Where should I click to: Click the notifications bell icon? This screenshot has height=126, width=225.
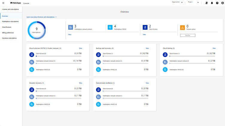pos(212,3)
